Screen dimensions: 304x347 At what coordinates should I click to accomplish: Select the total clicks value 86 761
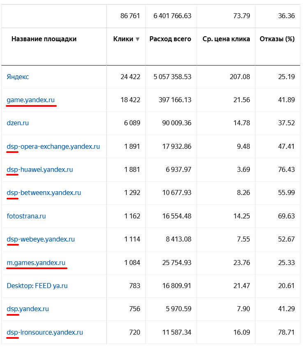click(130, 16)
